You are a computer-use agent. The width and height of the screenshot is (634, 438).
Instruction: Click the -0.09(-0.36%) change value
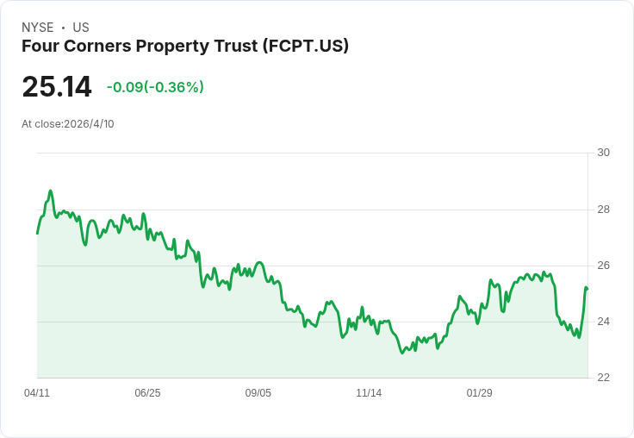(155, 87)
